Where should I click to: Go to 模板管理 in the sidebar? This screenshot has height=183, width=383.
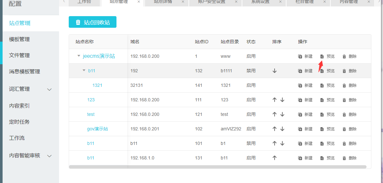pyautogui.click(x=19, y=39)
